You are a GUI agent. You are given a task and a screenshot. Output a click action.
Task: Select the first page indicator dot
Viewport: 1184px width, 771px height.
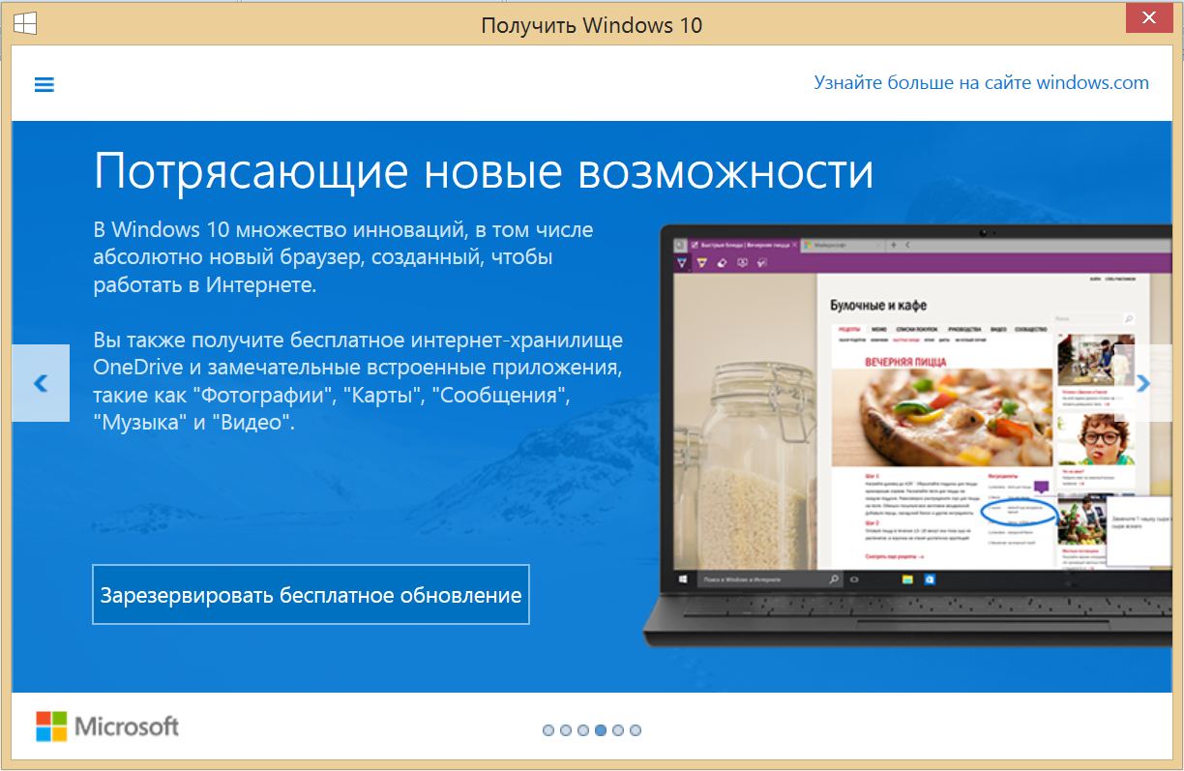(x=548, y=730)
